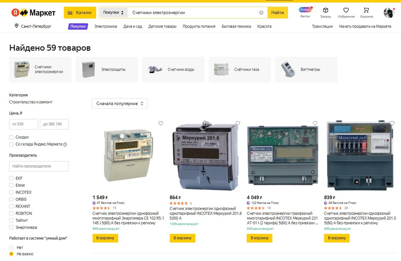Open Меркурий 231 AT-01 title link
Image resolution: width=401 pixels, height=261 pixels.
point(283,218)
